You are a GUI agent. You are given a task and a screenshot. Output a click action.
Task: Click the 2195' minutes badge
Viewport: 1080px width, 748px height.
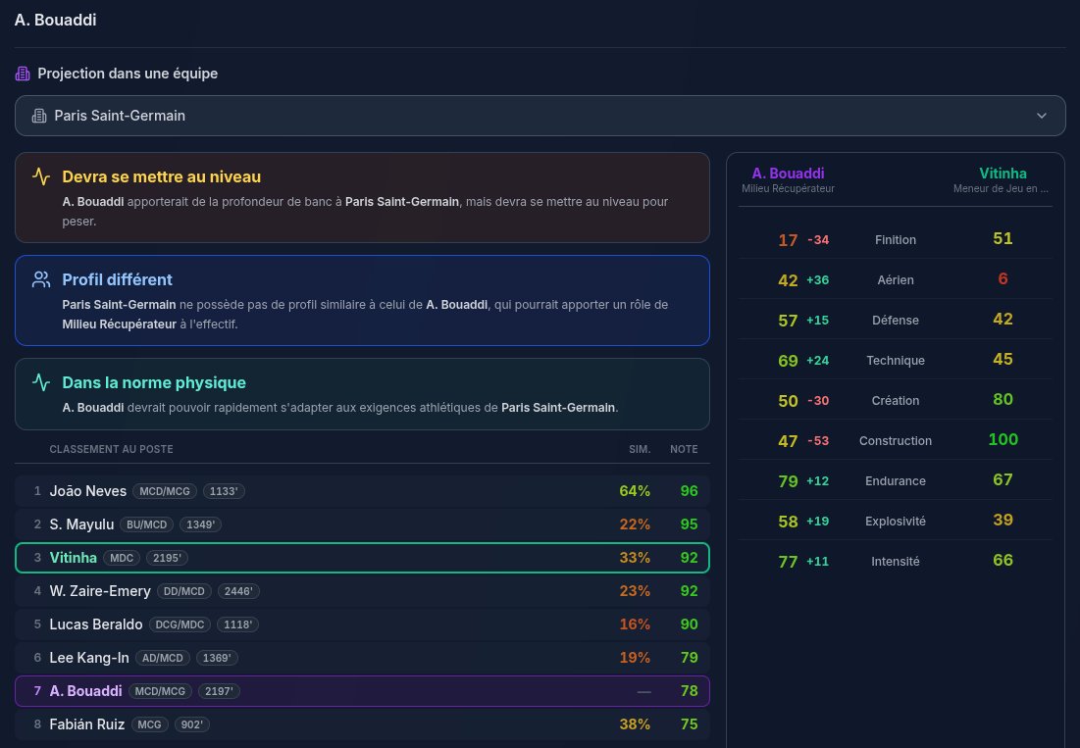[168, 558]
